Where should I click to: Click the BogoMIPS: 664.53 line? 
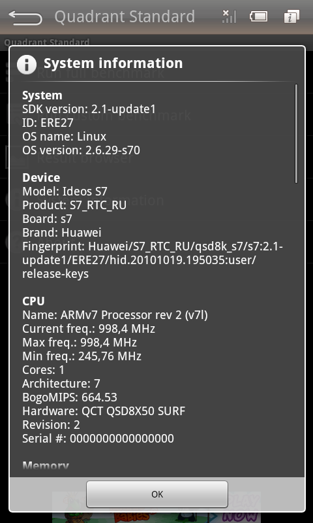70,397
